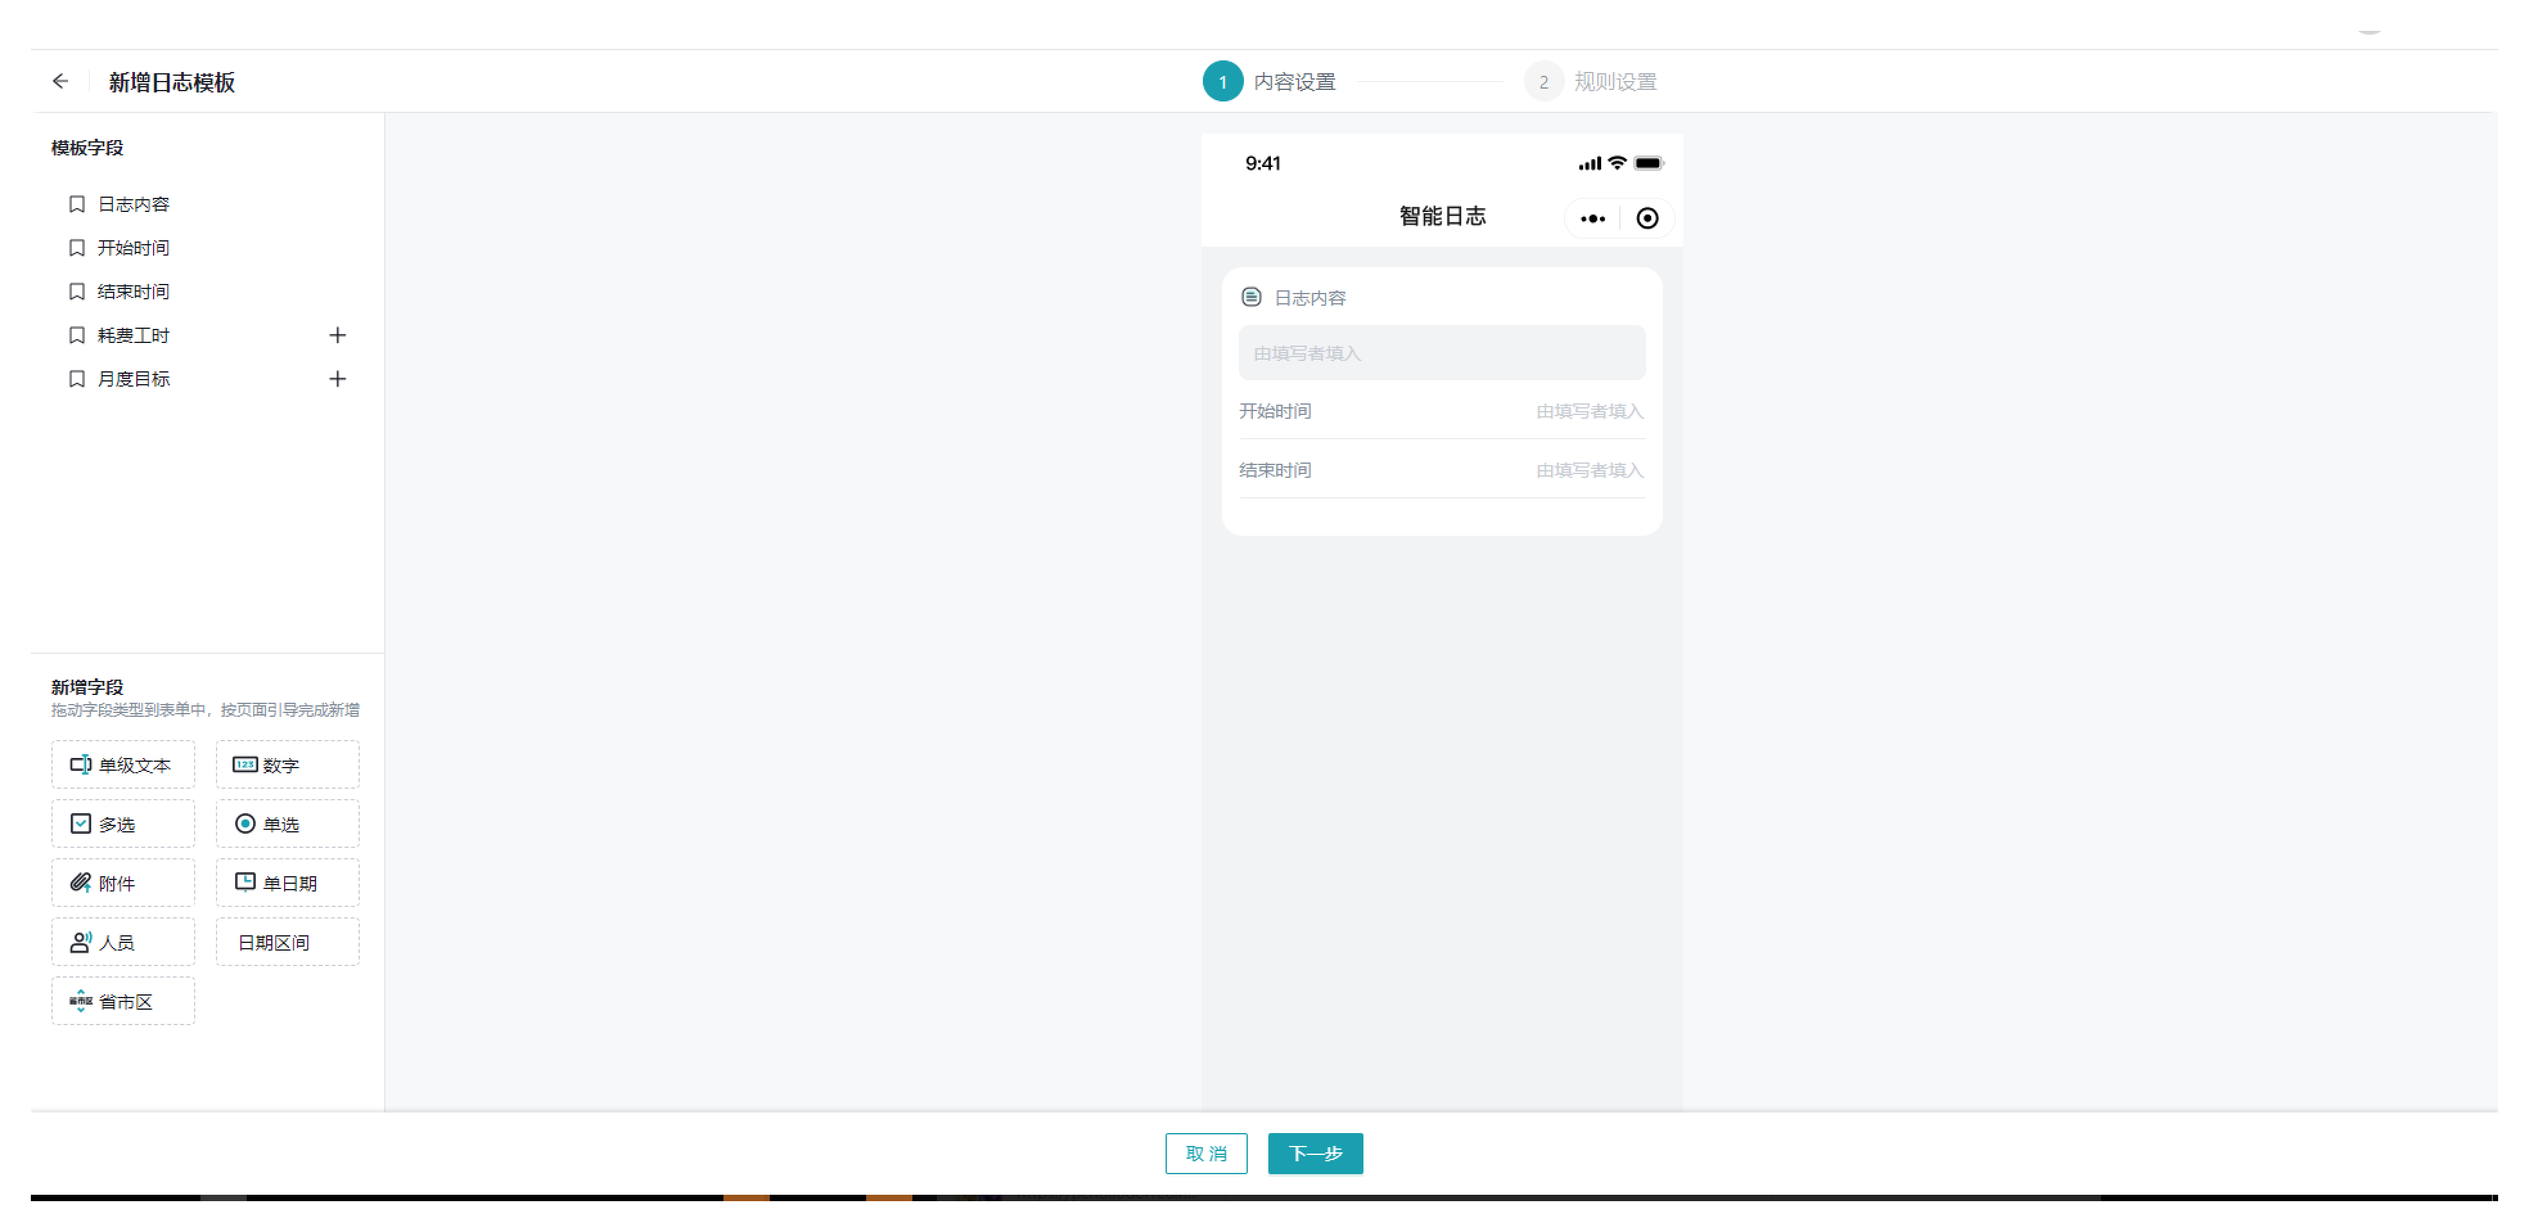Choose the 单级文本 field type
The image size is (2529, 1232).
click(x=123, y=765)
